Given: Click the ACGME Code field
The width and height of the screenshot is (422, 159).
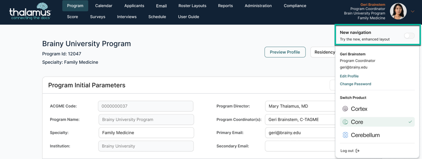Looking at the screenshot, I should tap(145, 106).
